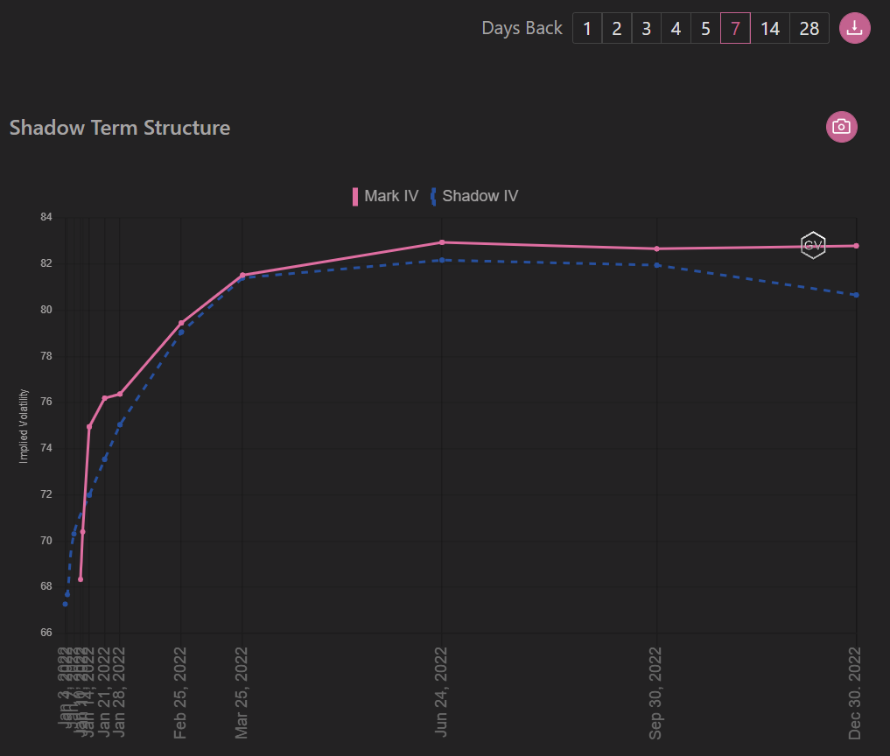Click the 66 y-axis tick label
The width and height of the screenshot is (890, 756).
coord(46,633)
